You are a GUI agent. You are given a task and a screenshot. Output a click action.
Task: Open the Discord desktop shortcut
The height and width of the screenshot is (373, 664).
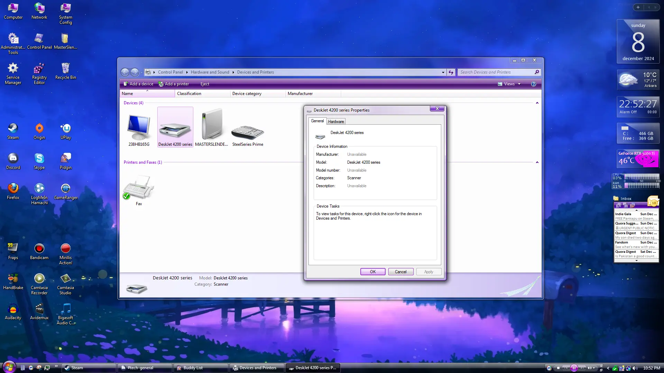pos(13,162)
